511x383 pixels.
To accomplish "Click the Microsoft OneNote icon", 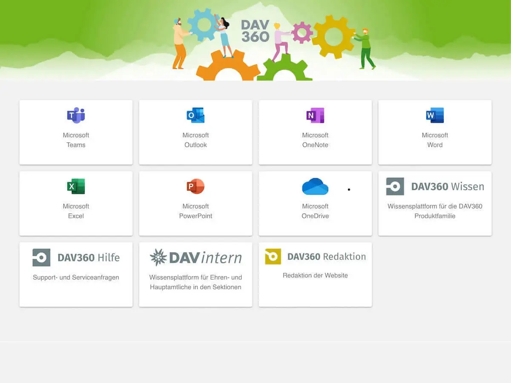I will pos(315,114).
